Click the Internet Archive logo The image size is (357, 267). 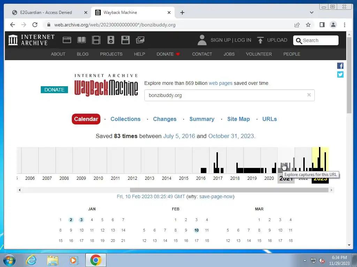coord(31,40)
